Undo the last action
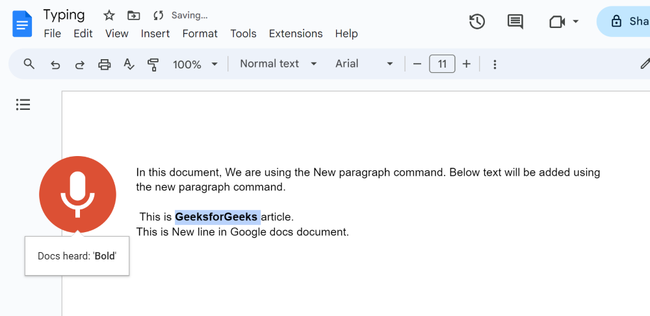This screenshot has height=316, width=650. 55,64
